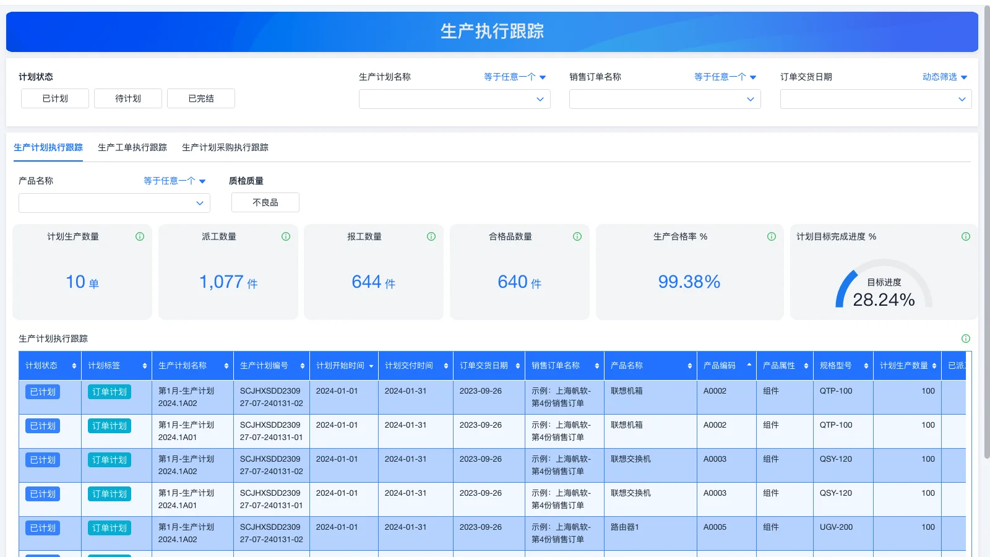Sort table by 规格型号 column

click(866, 366)
